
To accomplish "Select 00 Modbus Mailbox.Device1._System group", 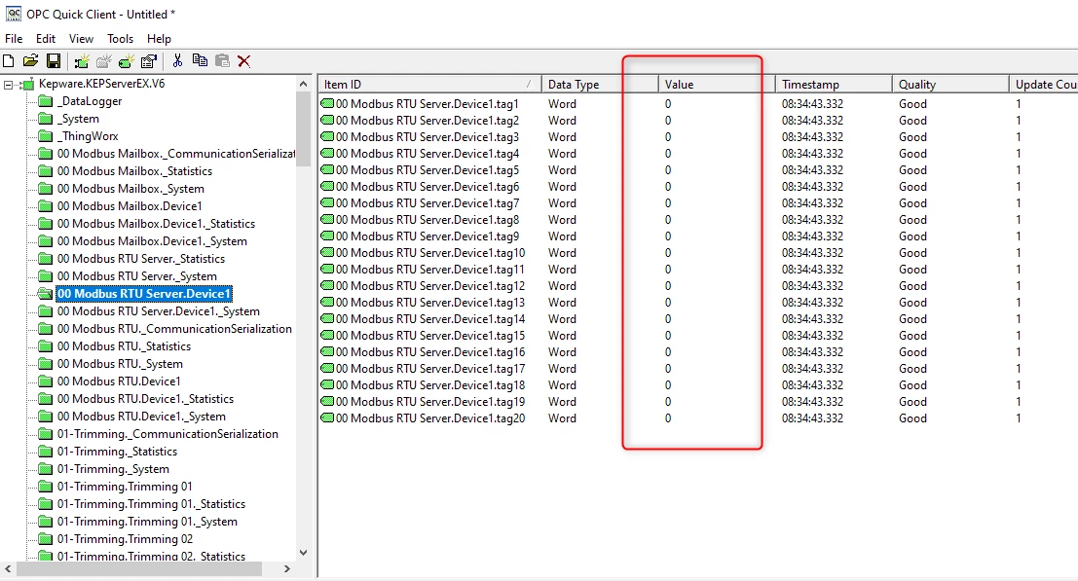I will pos(152,241).
